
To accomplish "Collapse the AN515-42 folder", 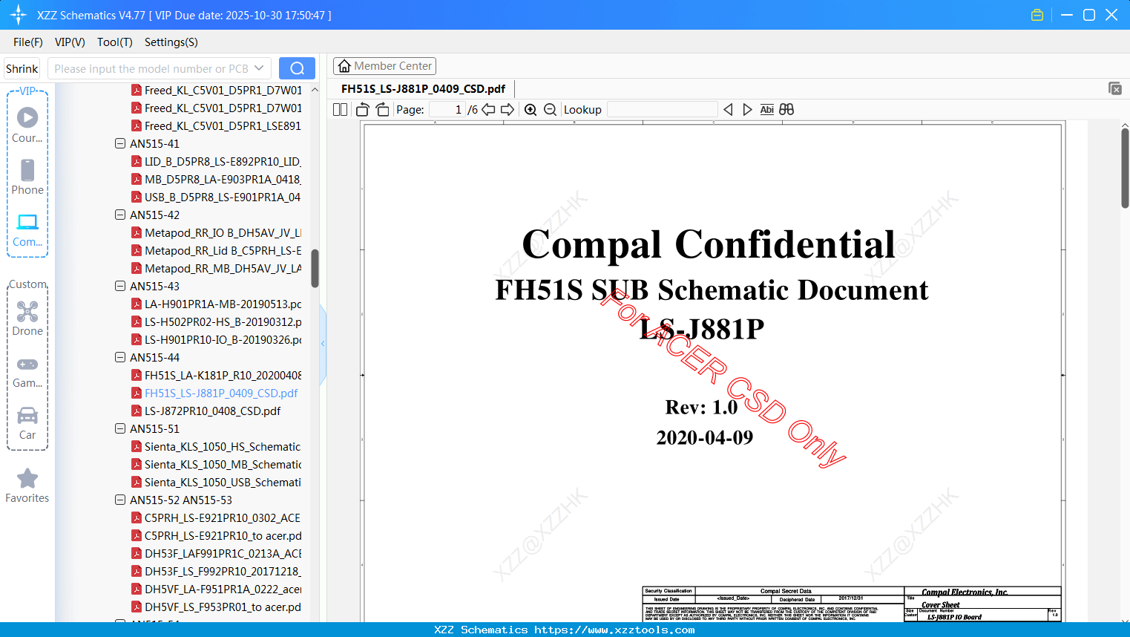I will pyautogui.click(x=120, y=215).
